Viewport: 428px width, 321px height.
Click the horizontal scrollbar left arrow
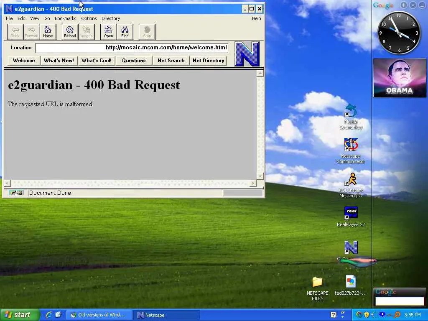pos(7,183)
